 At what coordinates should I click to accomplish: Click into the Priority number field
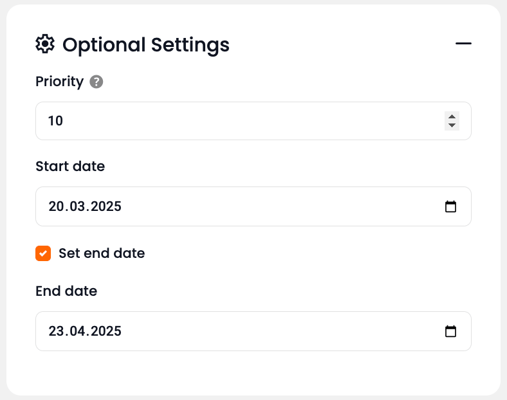[x=238, y=121]
